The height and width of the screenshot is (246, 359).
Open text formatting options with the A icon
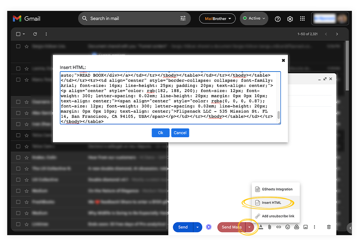pyautogui.click(x=261, y=227)
